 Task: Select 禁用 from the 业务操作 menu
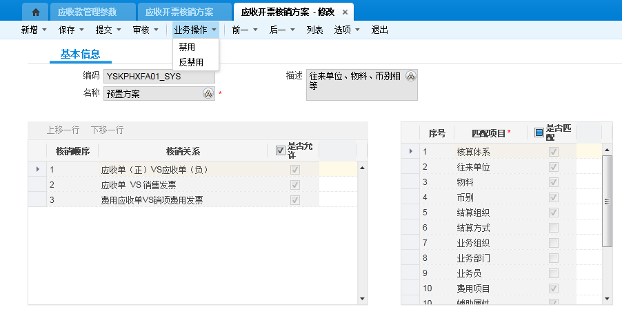point(187,48)
